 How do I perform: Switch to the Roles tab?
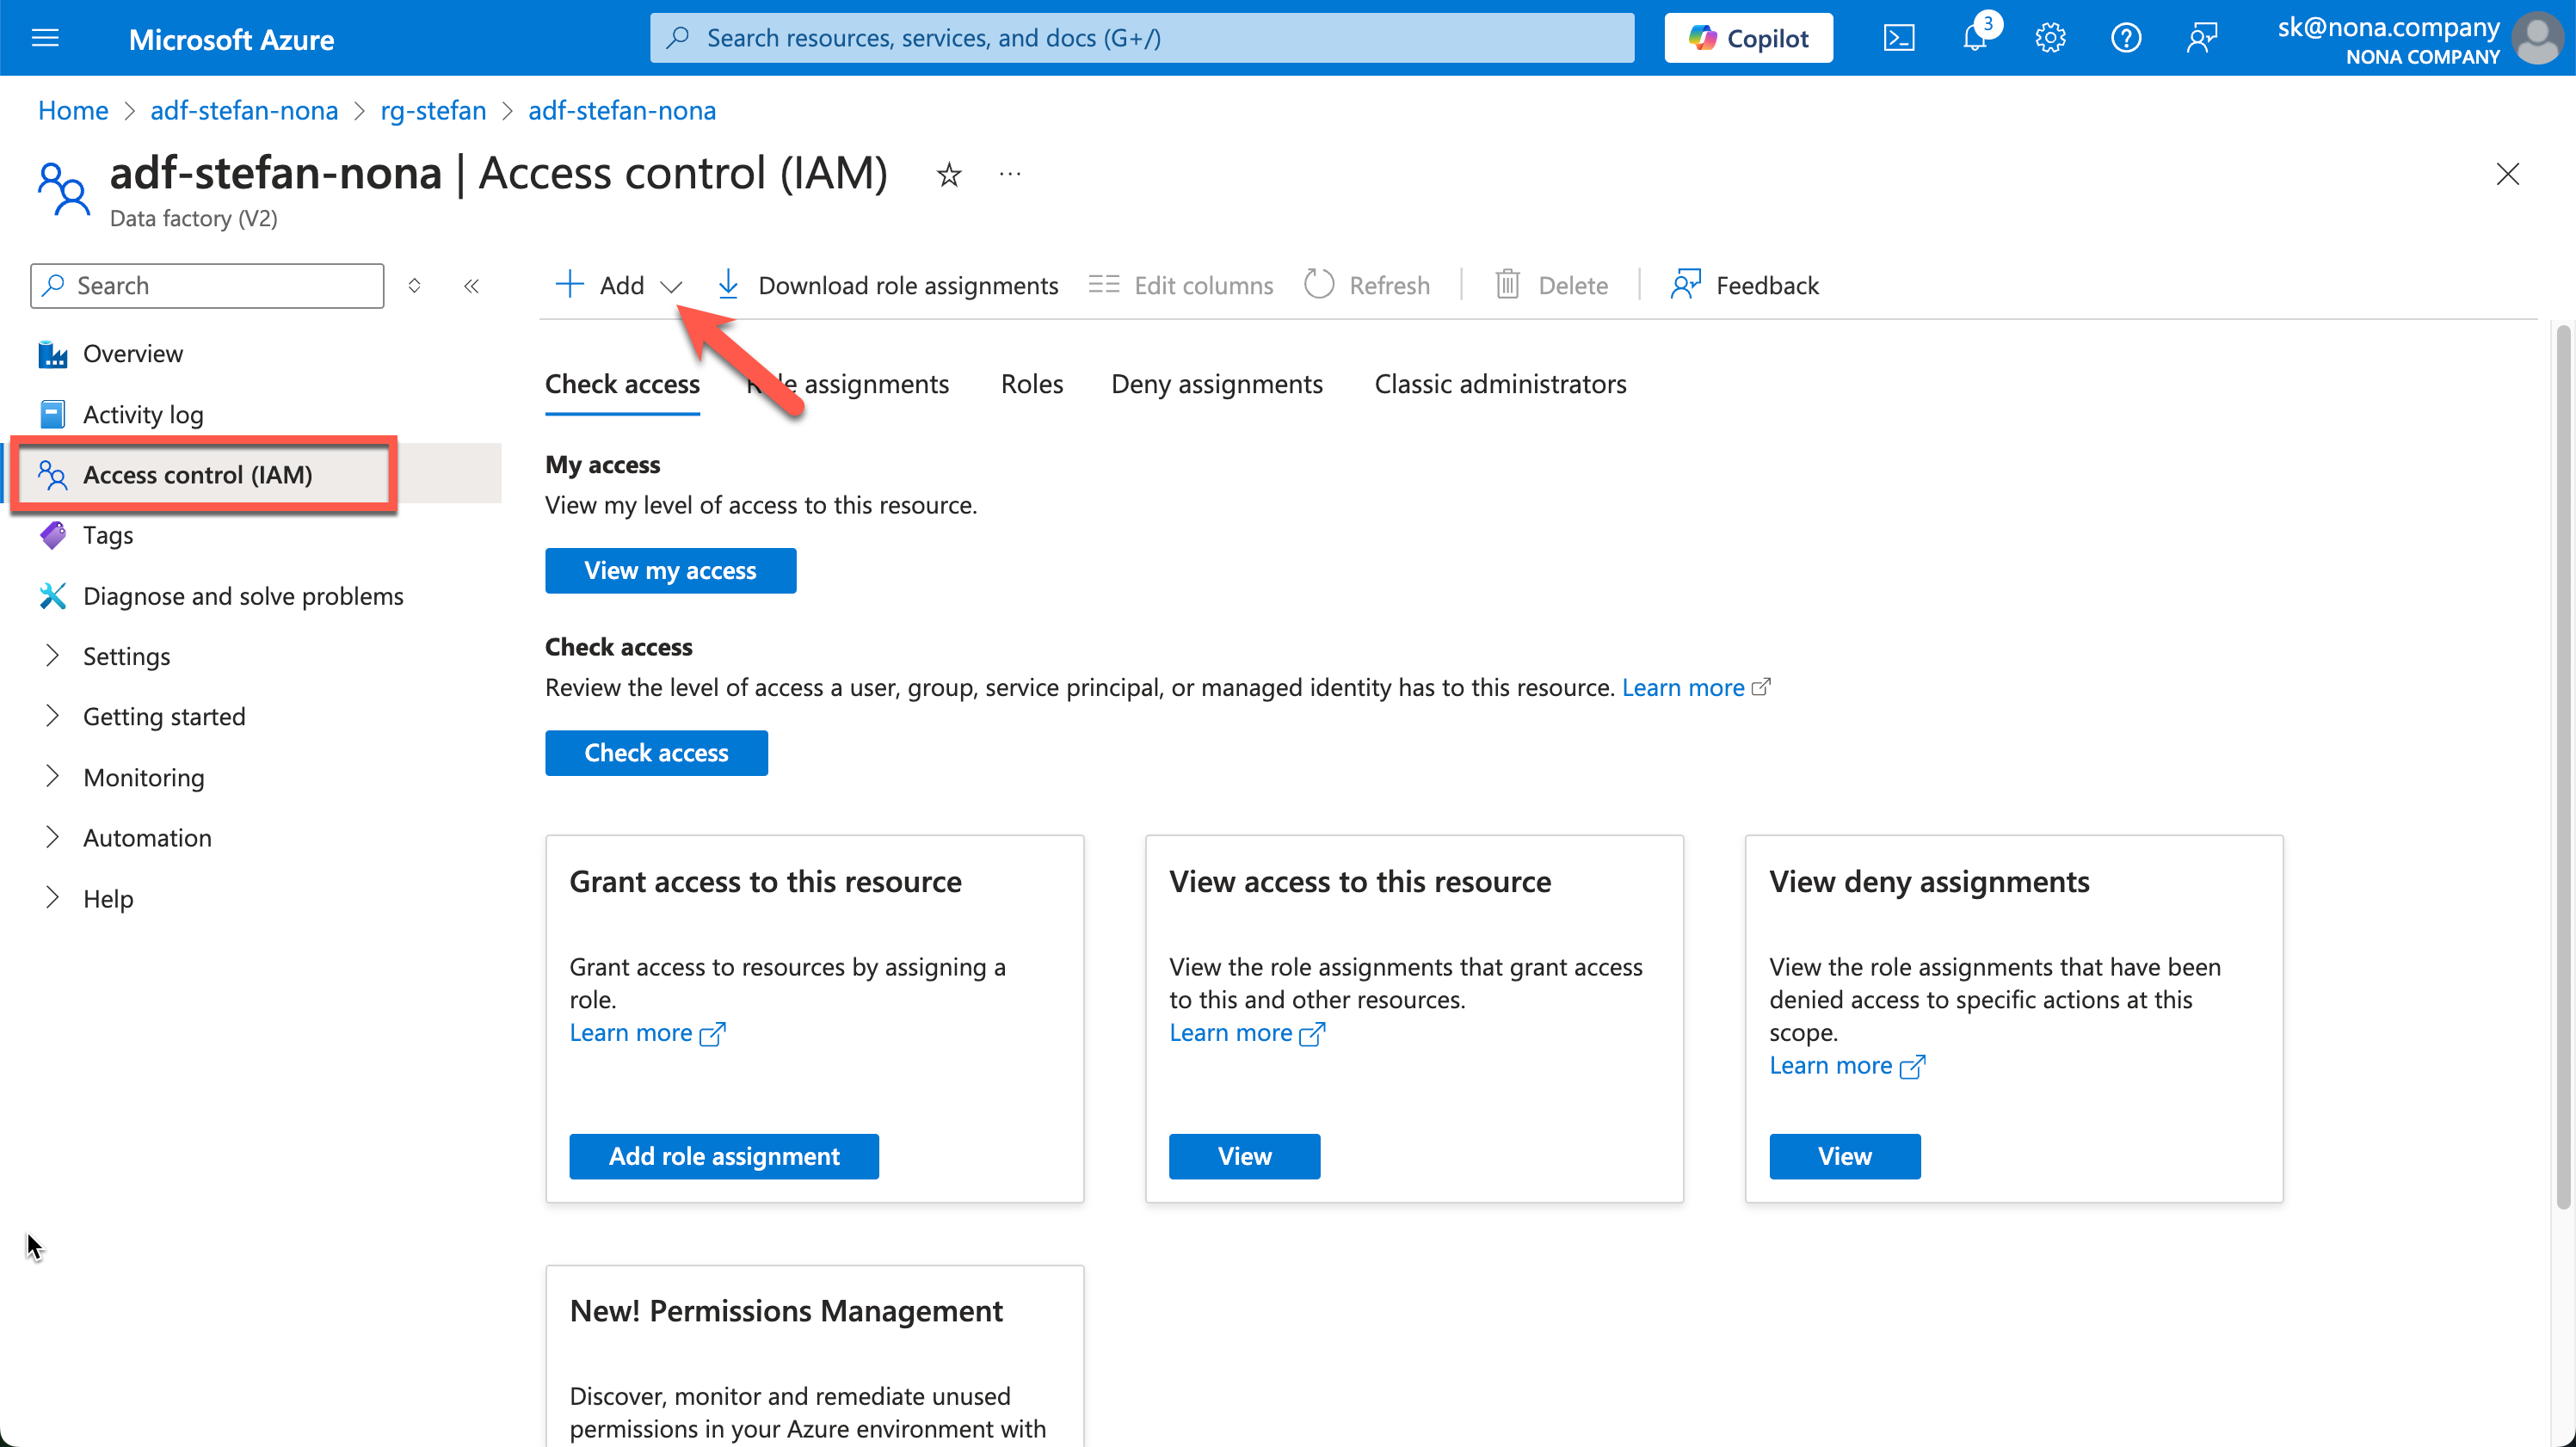tap(1031, 384)
